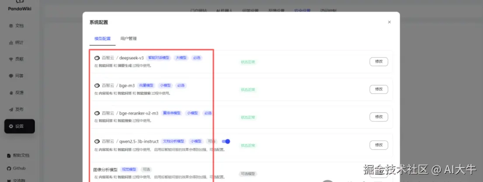Click the 可选 tag on 图像分析模型 row
483x182 pixels.
click(x=146, y=170)
